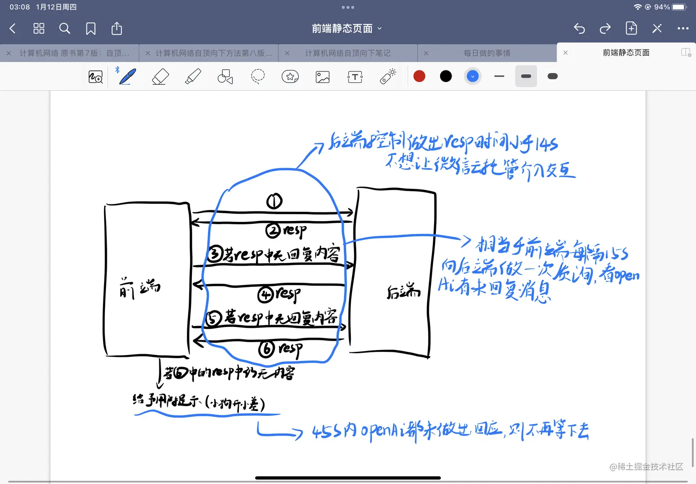Image resolution: width=696 pixels, height=484 pixels.
Task: Select the active 前端静态页面 tab
Action: tap(626, 52)
